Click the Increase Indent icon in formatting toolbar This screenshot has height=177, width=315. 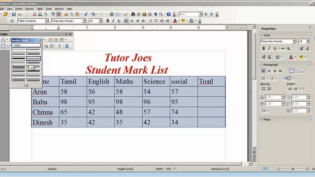[167, 21]
